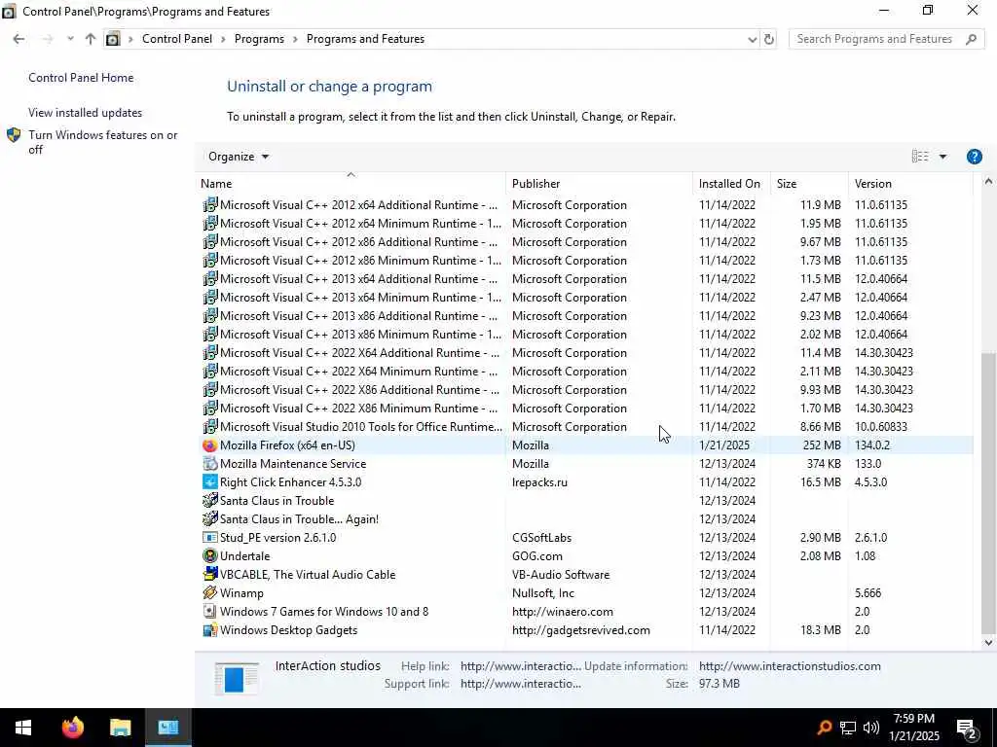Sort by the Installed On column header

tap(731, 183)
